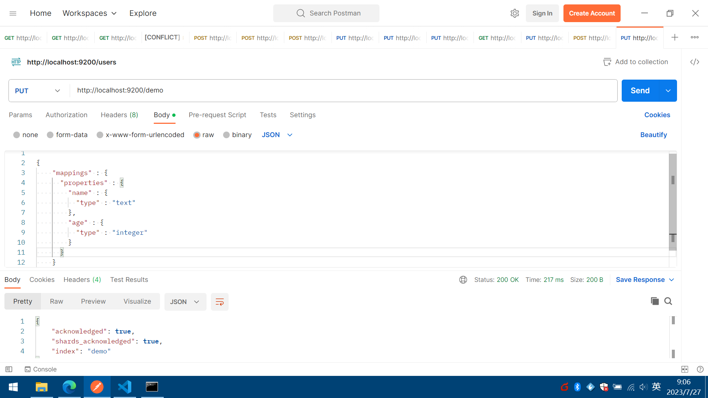Open the hamburger menu icon
Image resolution: width=708 pixels, height=398 pixels.
[13, 13]
